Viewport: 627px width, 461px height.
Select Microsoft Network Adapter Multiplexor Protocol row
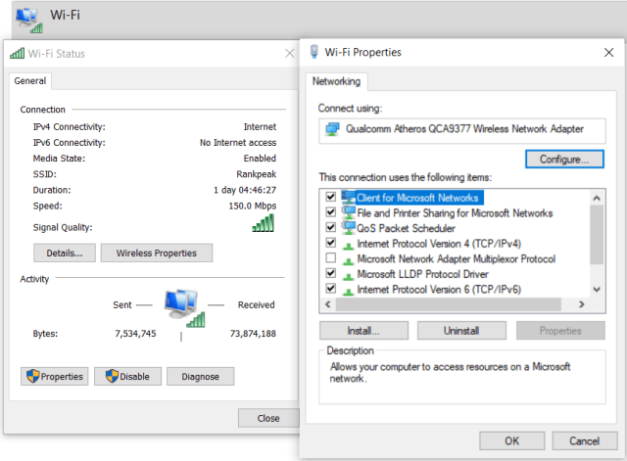pos(457,258)
